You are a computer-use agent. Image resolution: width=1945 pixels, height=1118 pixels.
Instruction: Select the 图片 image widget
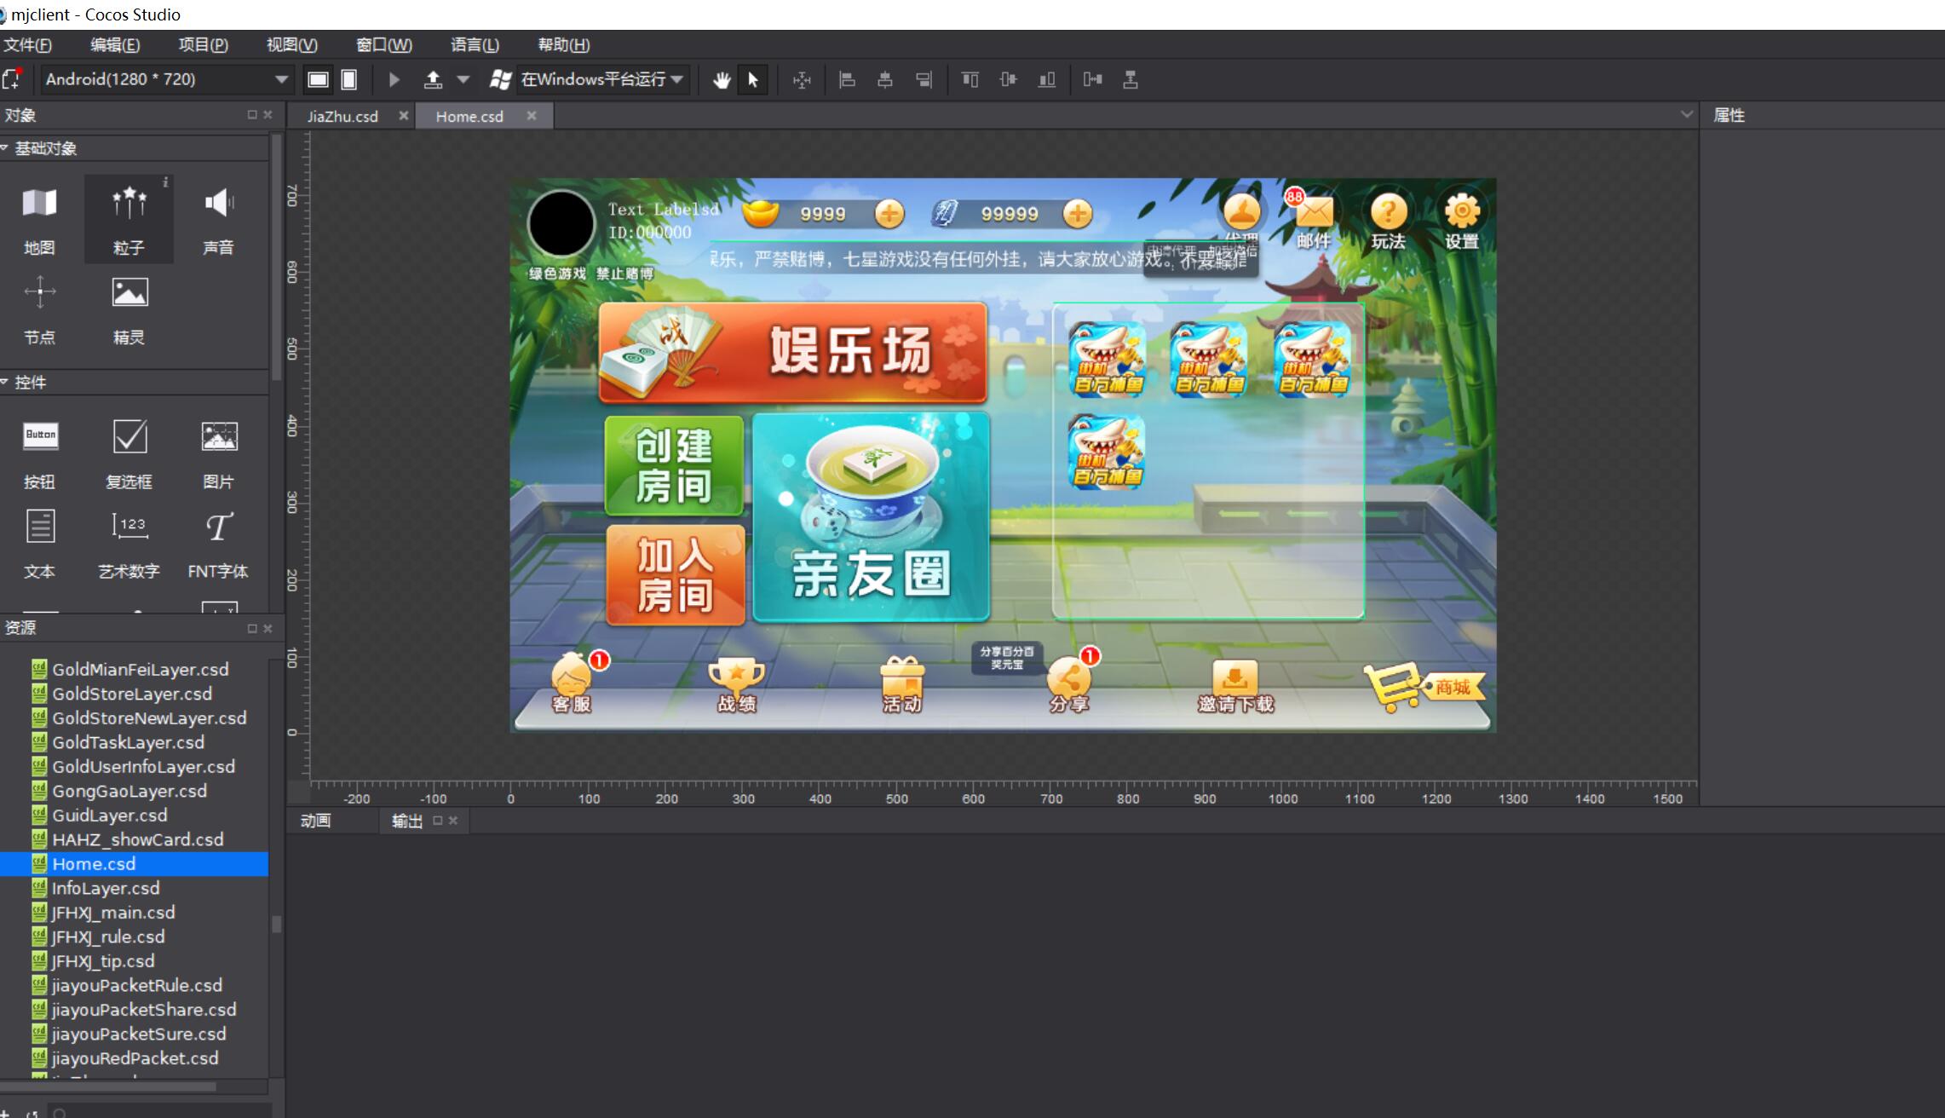click(x=218, y=455)
